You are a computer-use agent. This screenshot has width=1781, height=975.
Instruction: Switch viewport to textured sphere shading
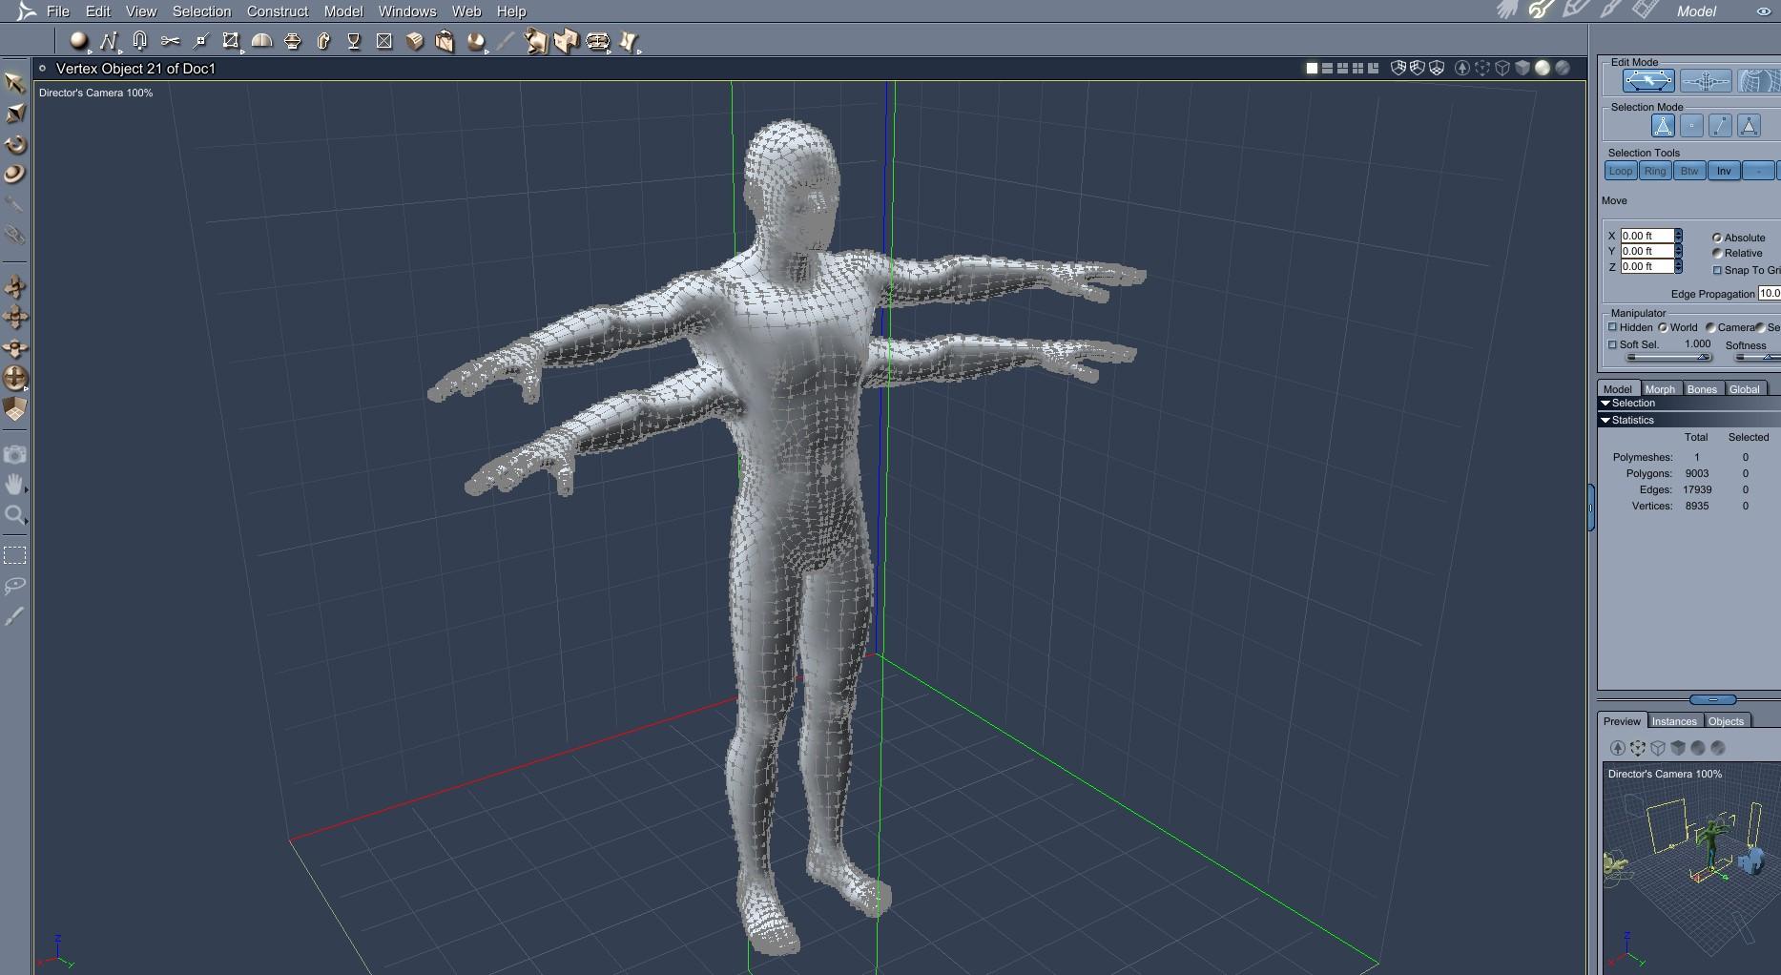click(1563, 68)
